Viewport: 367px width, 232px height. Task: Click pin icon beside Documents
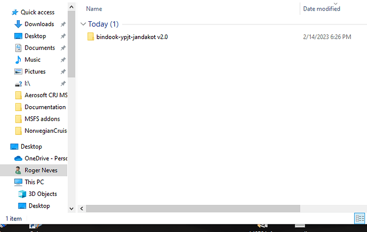(x=63, y=48)
